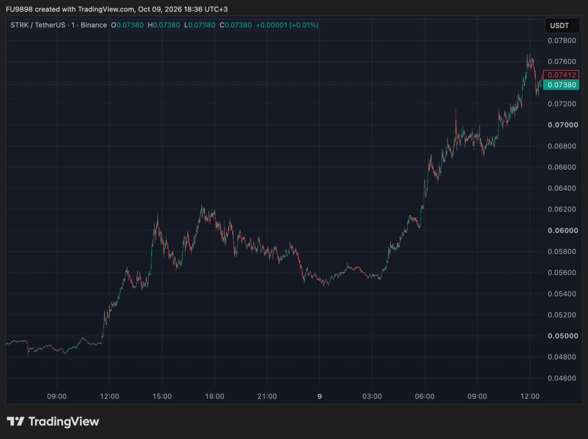Click the 0.05800 price axis label

pyautogui.click(x=562, y=251)
